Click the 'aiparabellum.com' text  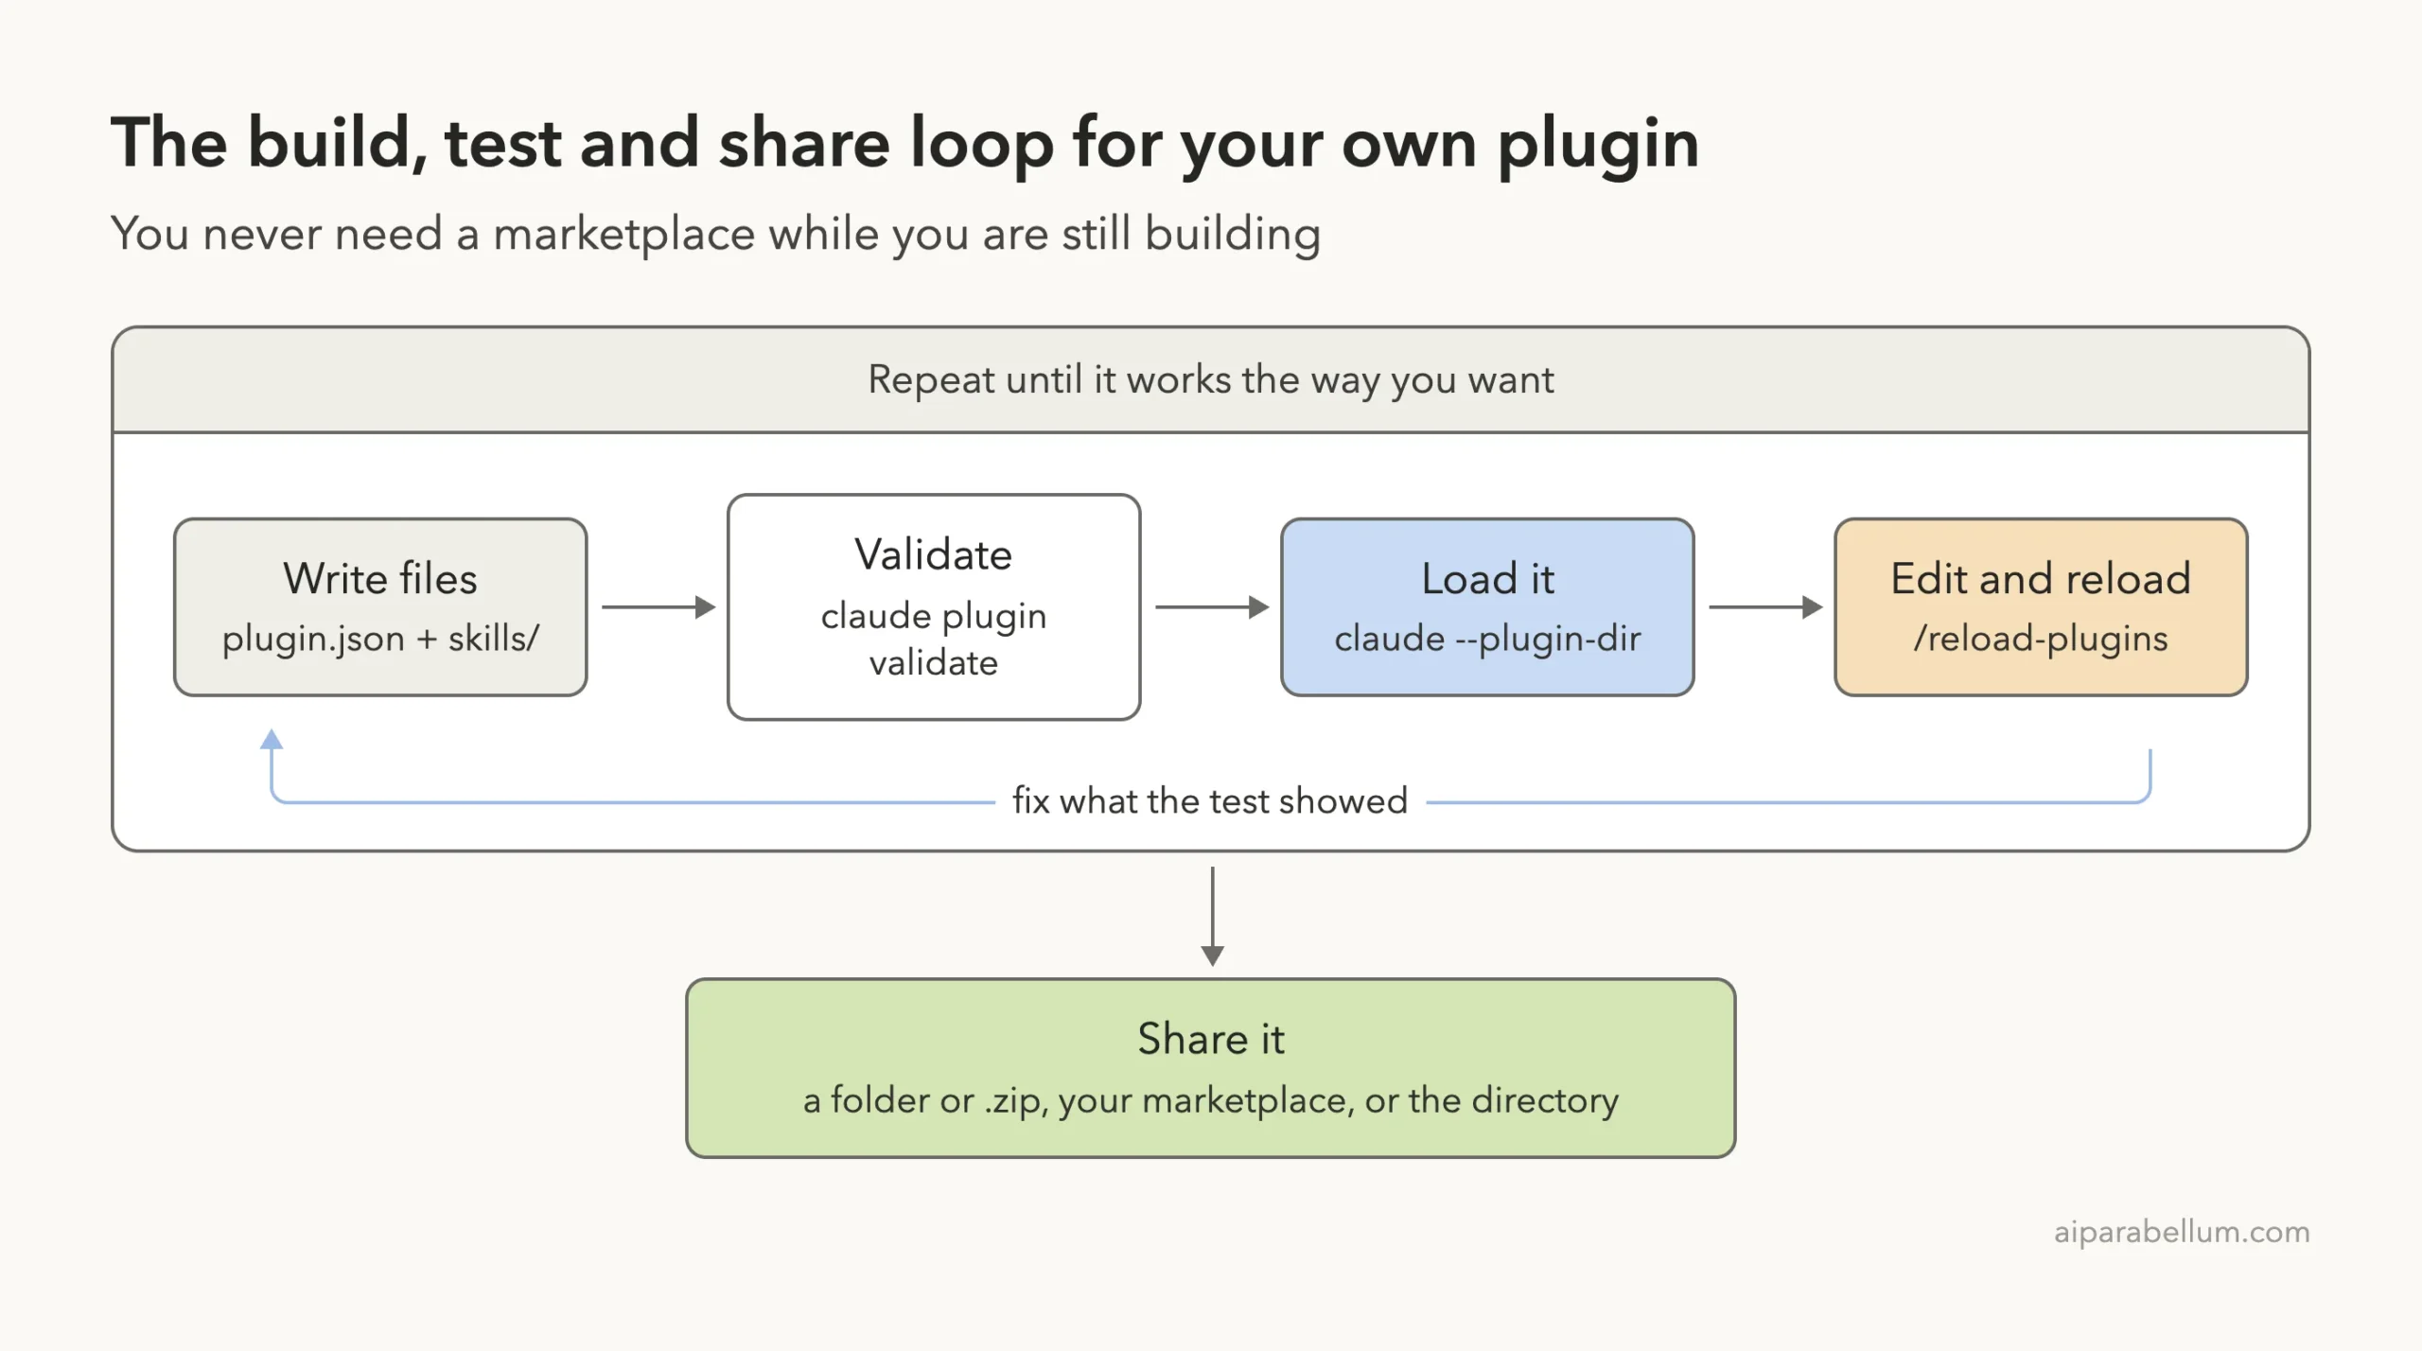pos(2182,1232)
